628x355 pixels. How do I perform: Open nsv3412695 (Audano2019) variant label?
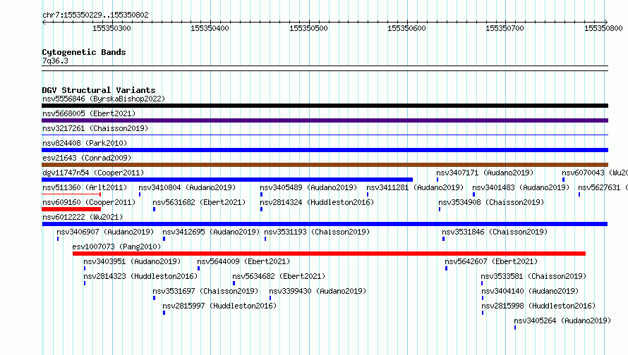(211, 232)
